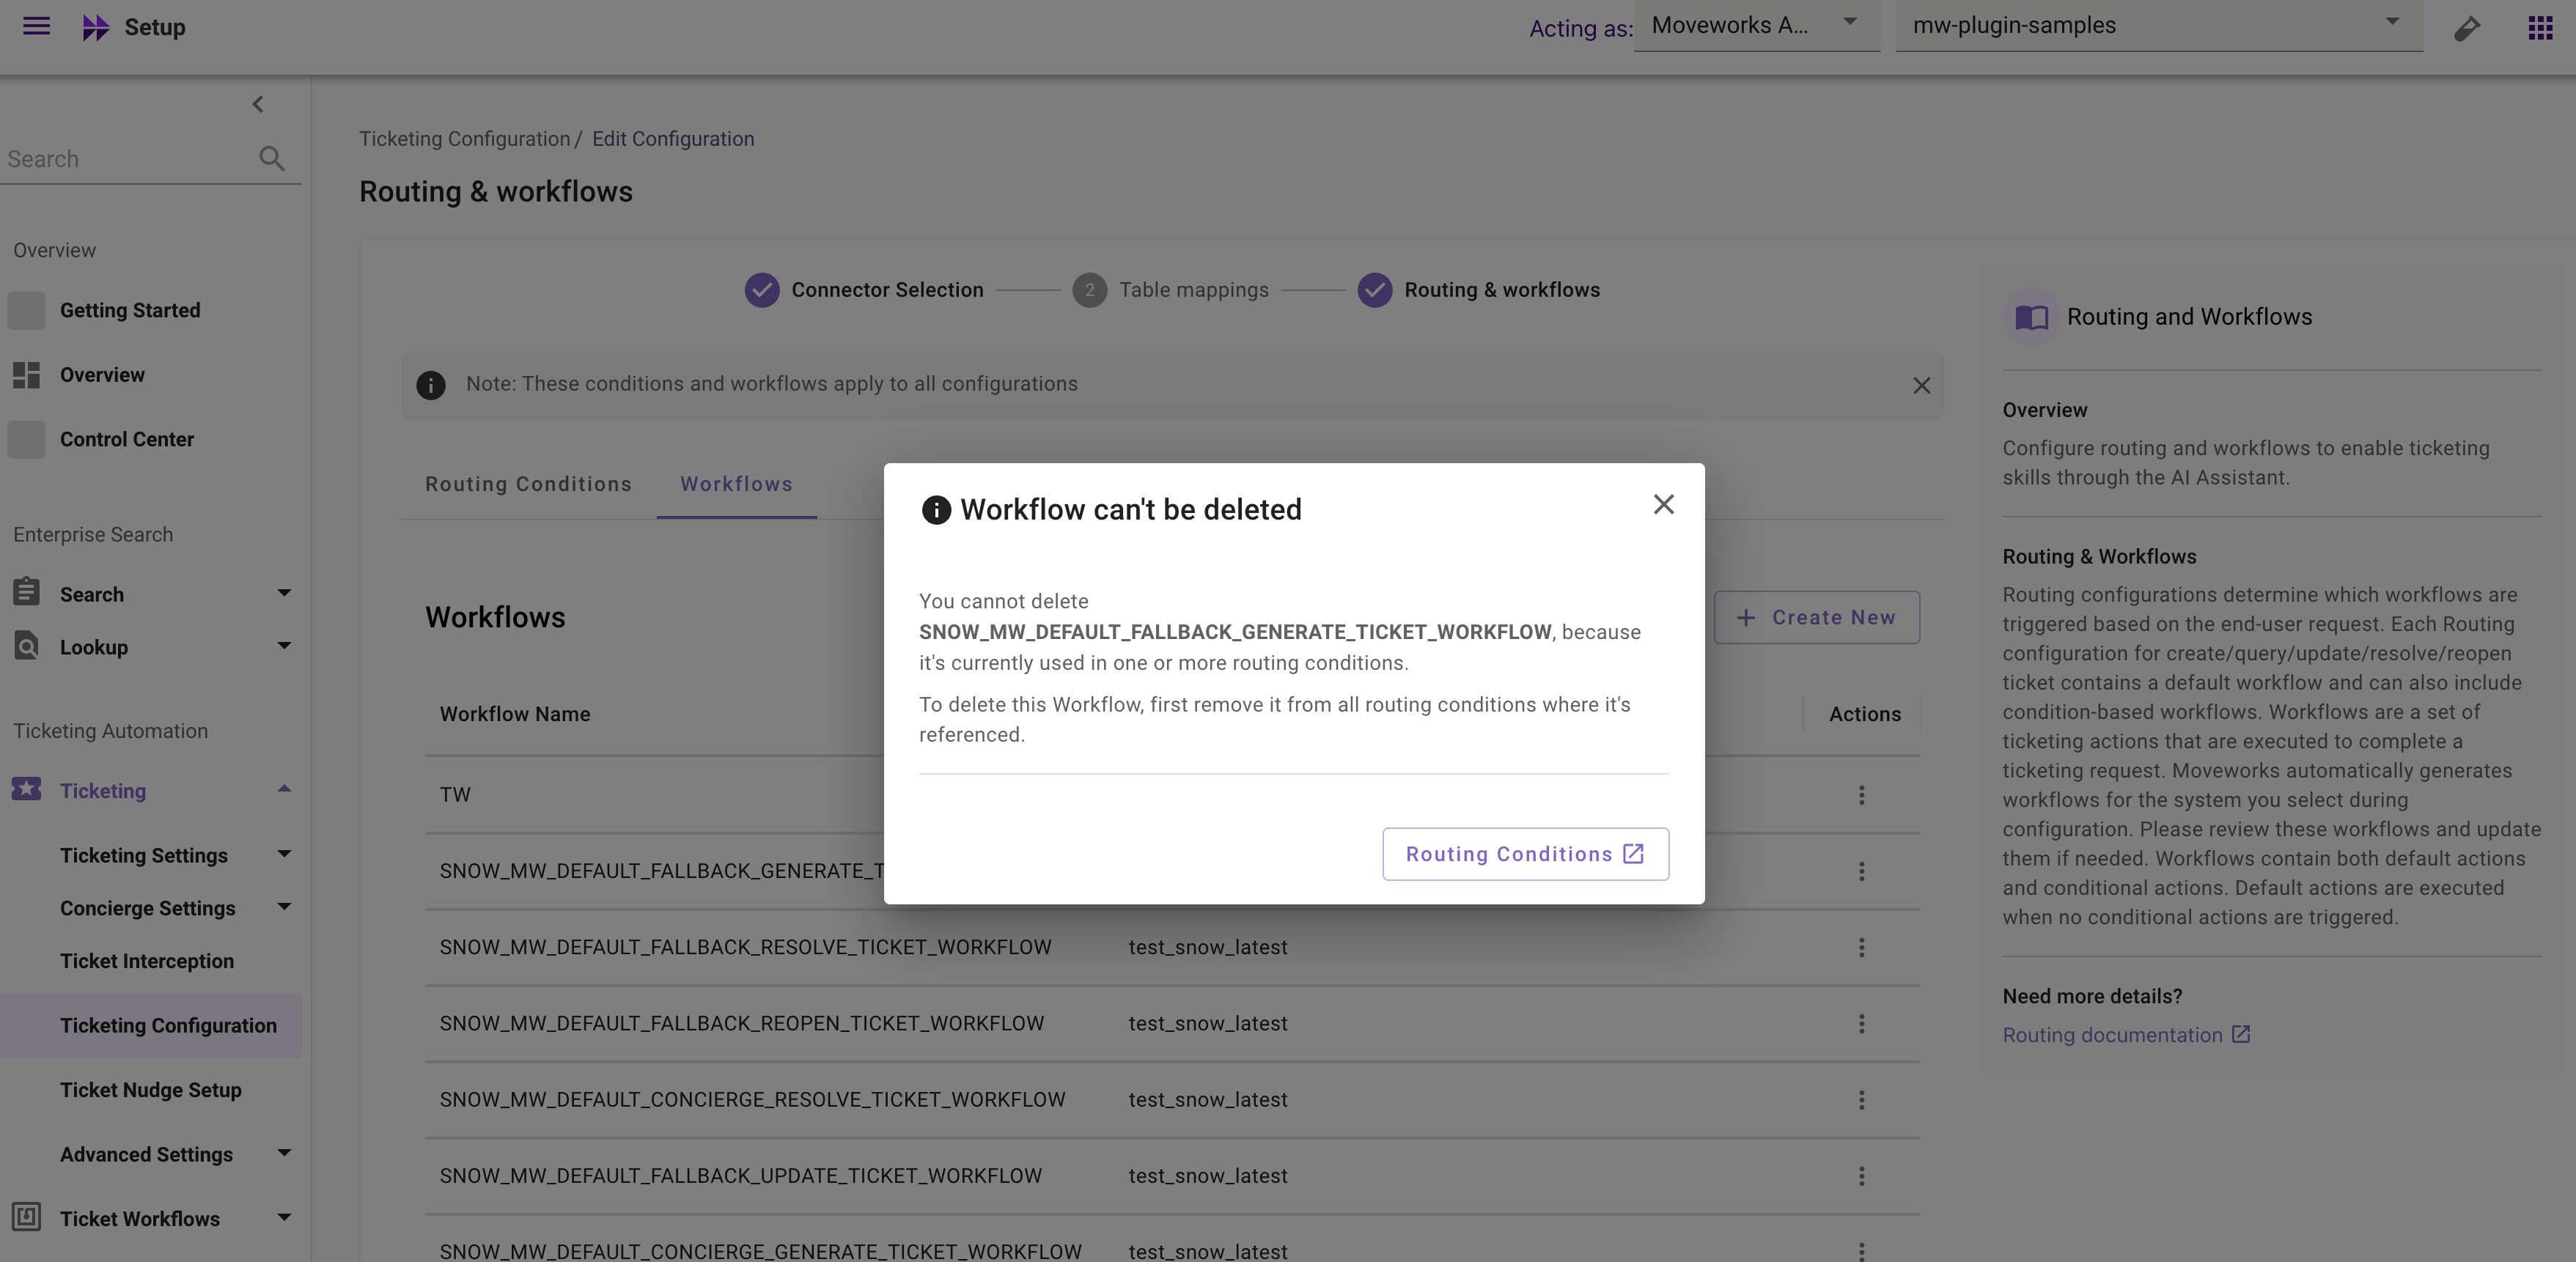Click the Routing Conditions button in the dialog

(1524, 854)
